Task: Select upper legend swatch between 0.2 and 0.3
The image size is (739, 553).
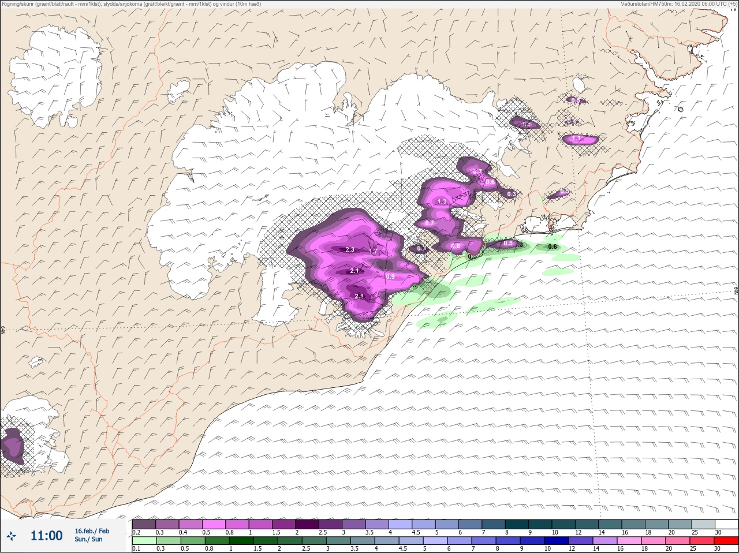Action: click(x=144, y=524)
